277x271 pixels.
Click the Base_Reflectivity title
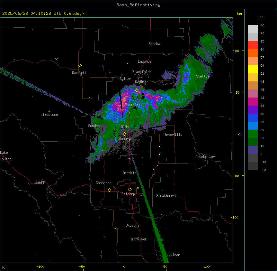138,5
